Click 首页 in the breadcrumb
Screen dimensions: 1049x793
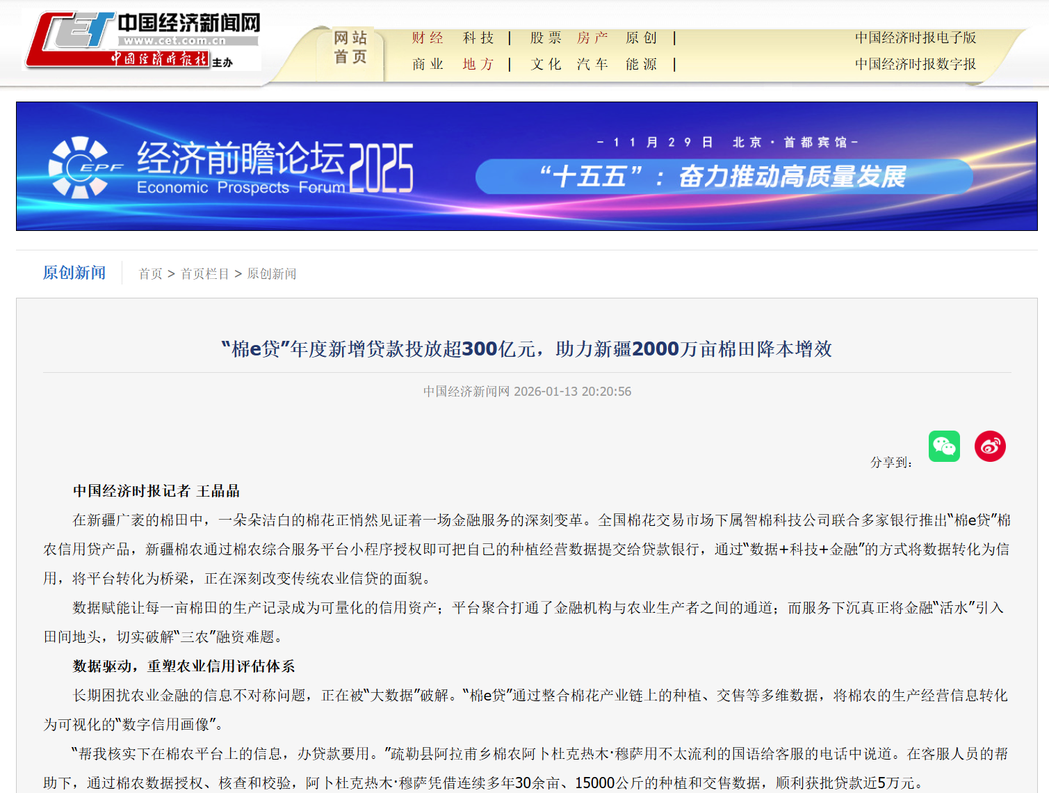[x=150, y=274]
